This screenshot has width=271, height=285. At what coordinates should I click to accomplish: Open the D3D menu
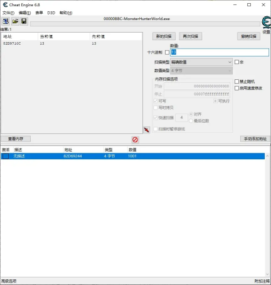pyautogui.click(x=51, y=13)
